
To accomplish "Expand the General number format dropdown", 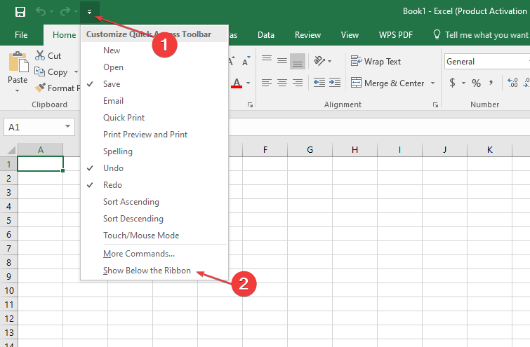I will click(x=526, y=62).
